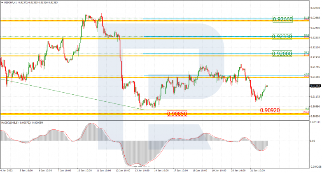Click the MACD scale value 0.003111
Image resolution: width=322 pixels, height=173 pixels.
click(316, 122)
